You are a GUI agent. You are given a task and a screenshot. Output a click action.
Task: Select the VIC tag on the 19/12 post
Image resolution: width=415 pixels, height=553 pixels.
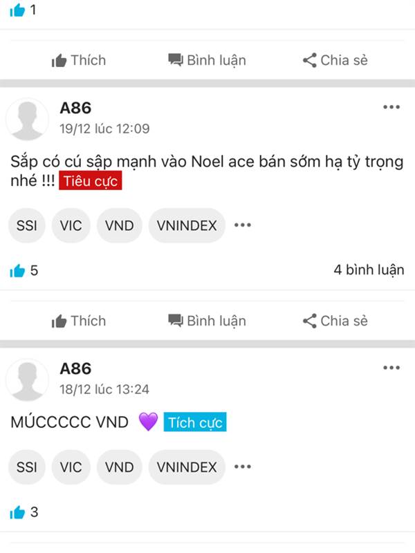(x=71, y=225)
